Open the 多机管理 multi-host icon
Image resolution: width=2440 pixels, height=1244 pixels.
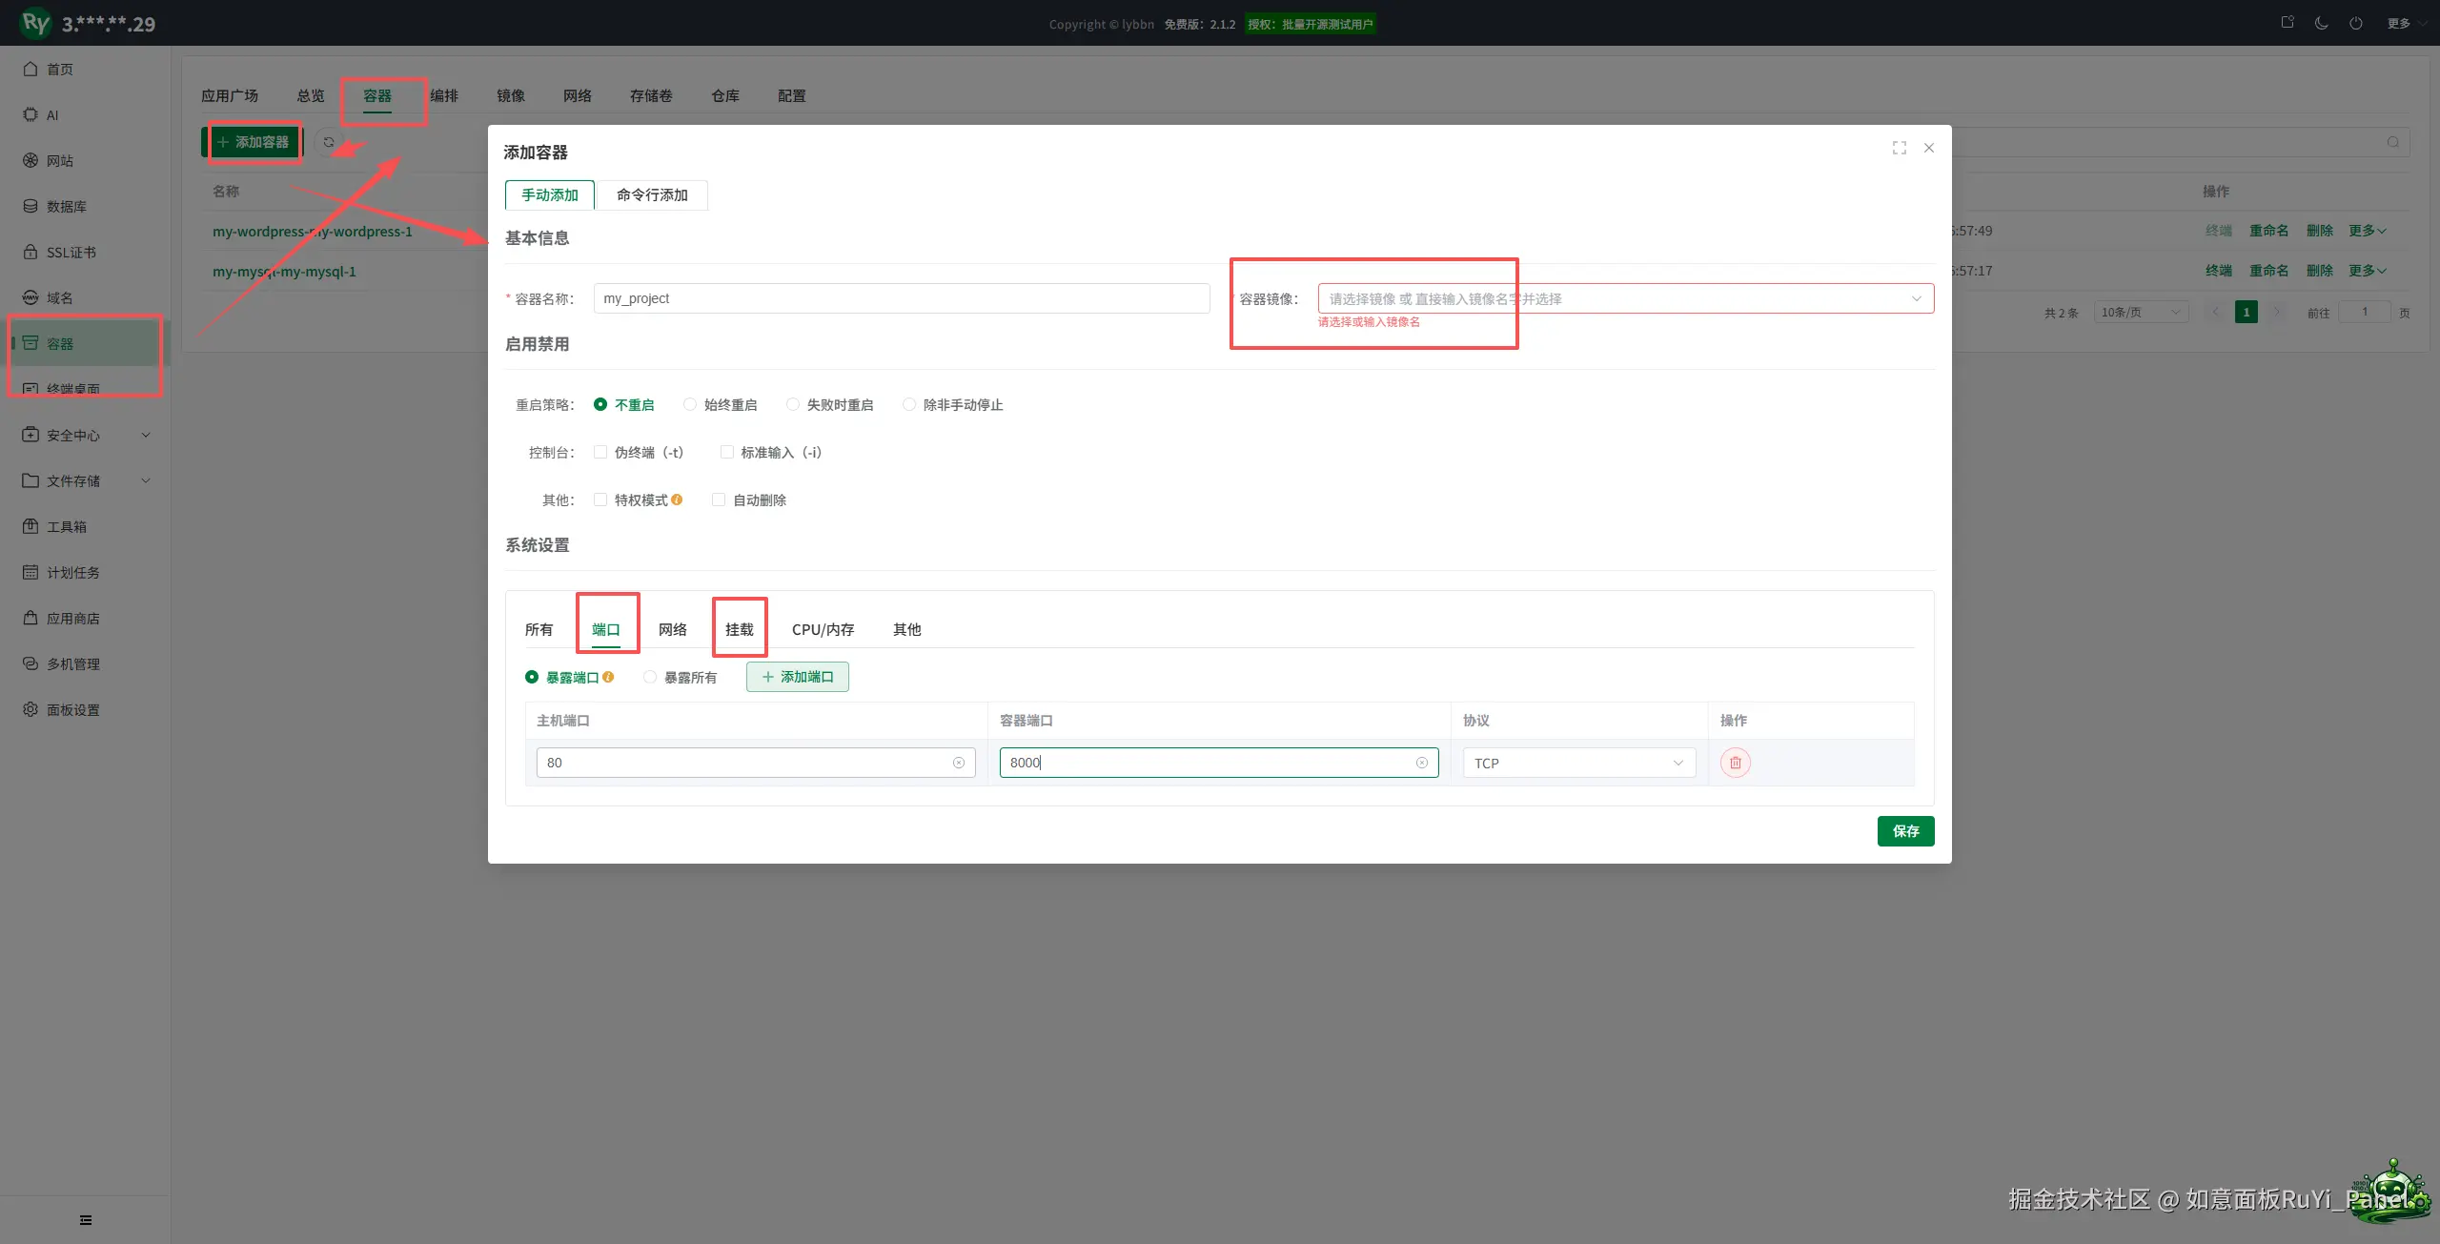(x=30, y=663)
